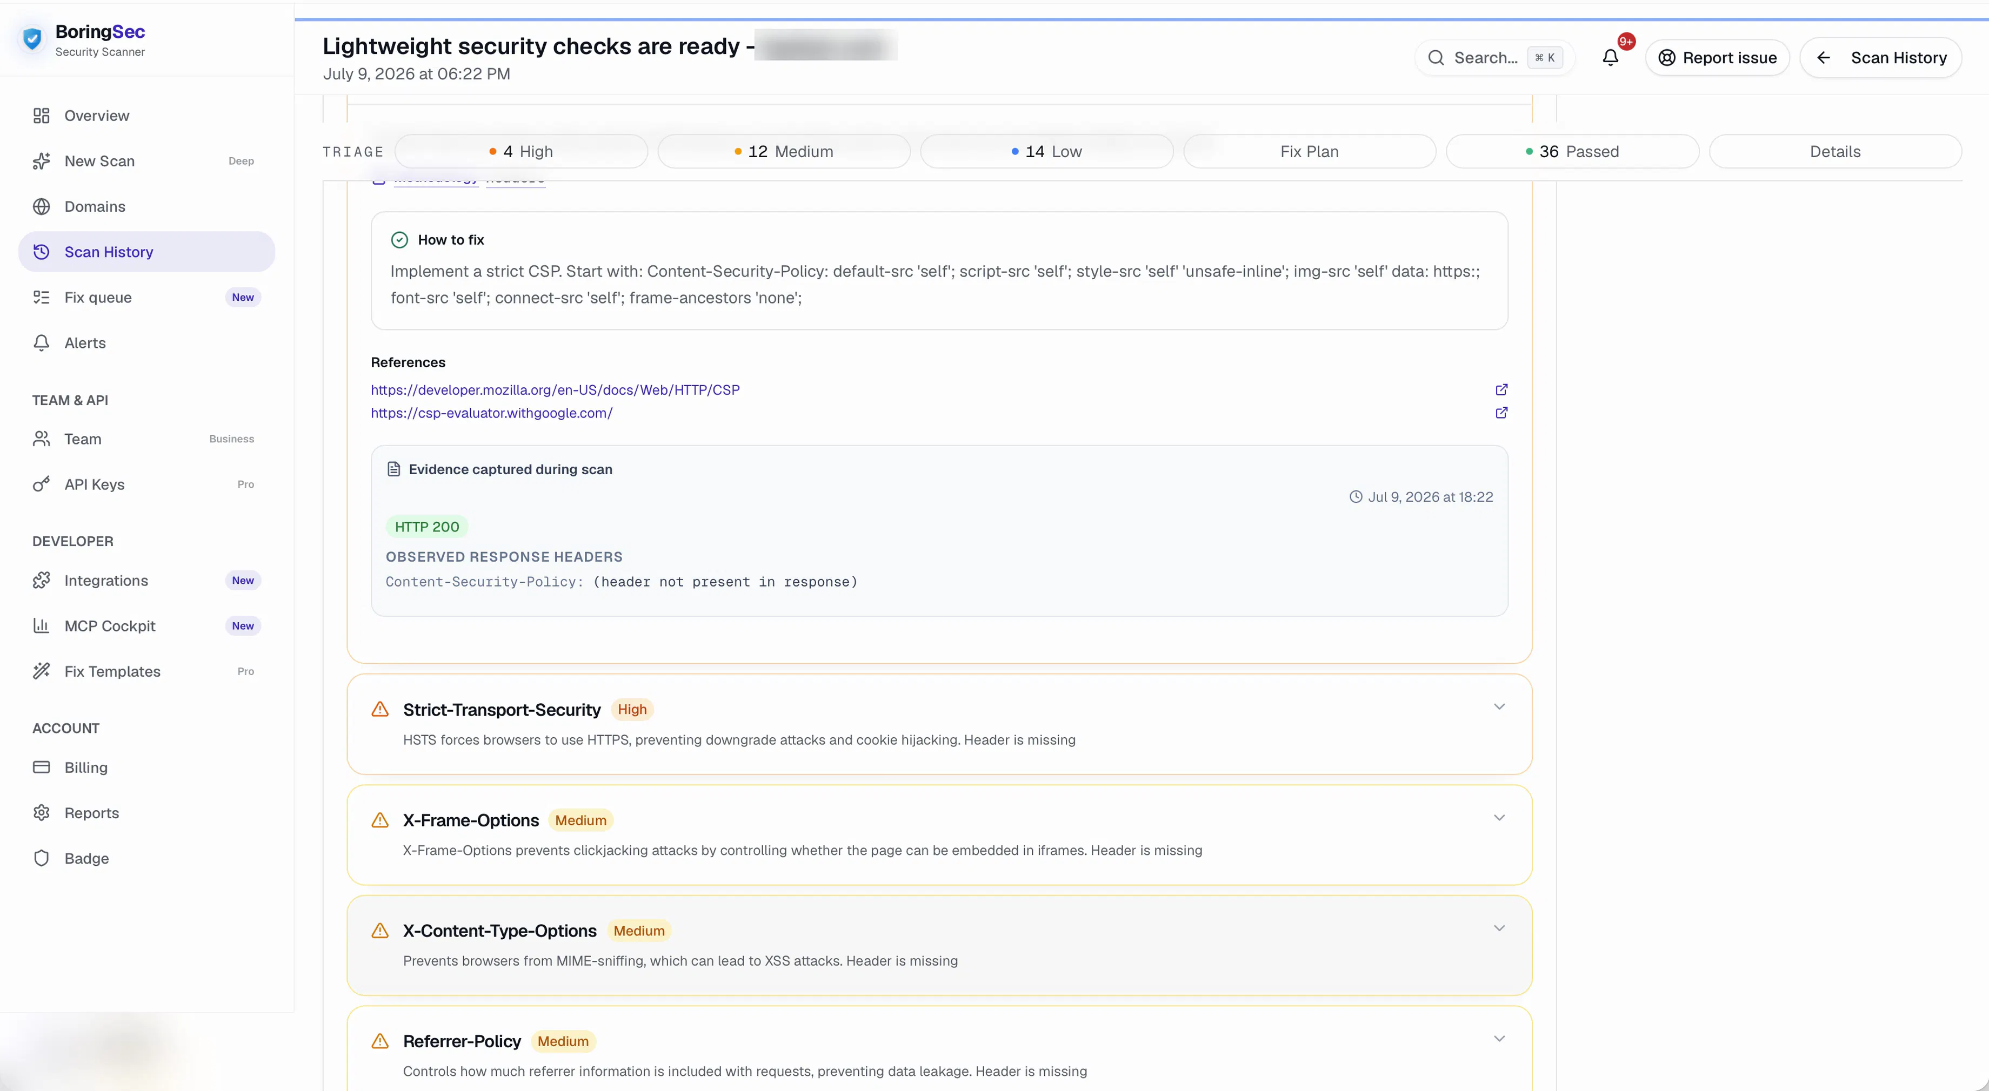This screenshot has height=1091, width=1989.
Task: Expand the Referrer-Policy finding chevron
Action: [1499, 1039]
